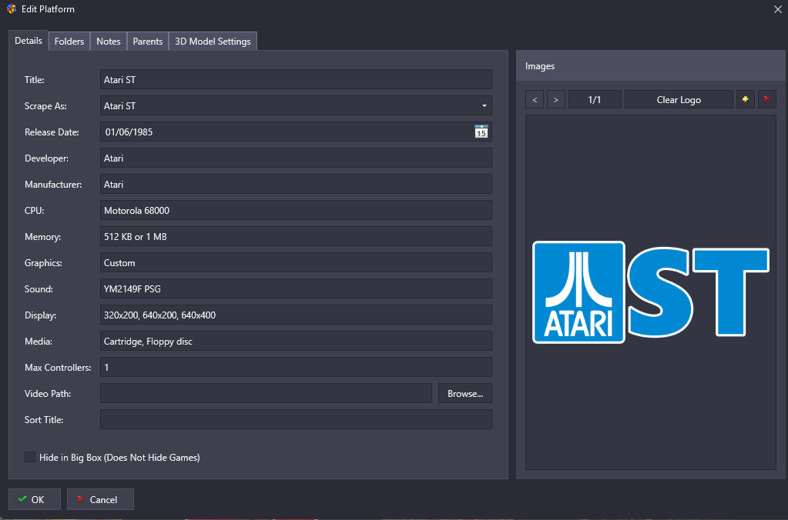Viewport: 788px width, 520px height.
Task: Open the Clear Logo image type selector
Action: (x=679, y=99)
